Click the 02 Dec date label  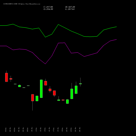point(10,129)
